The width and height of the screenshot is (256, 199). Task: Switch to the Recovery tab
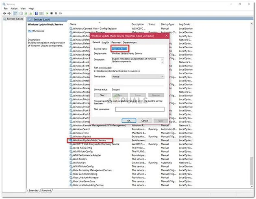(x=116, y=43)
